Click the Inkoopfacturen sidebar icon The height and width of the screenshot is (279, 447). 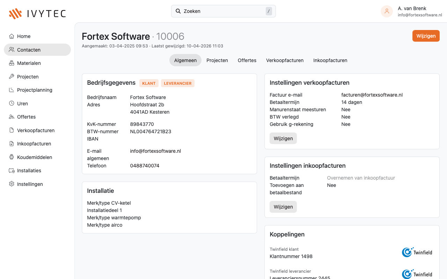[11, 143]
